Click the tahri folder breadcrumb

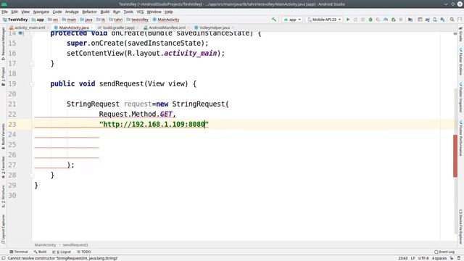pos(116,20)
